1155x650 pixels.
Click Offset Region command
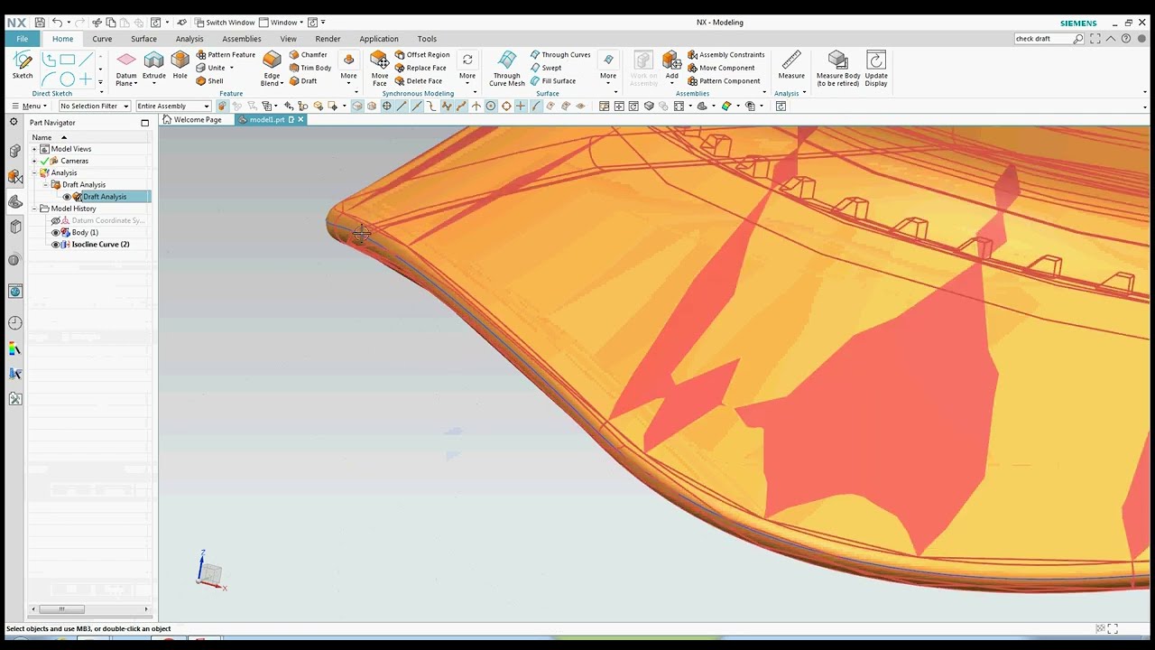[422, 54]
